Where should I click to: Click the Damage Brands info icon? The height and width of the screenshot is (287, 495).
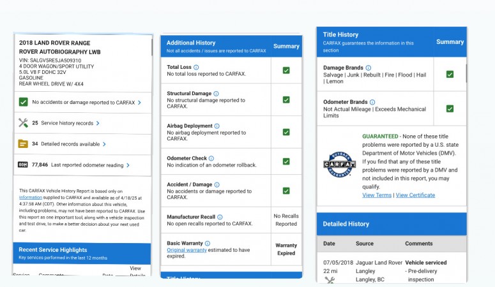point(368,68)
